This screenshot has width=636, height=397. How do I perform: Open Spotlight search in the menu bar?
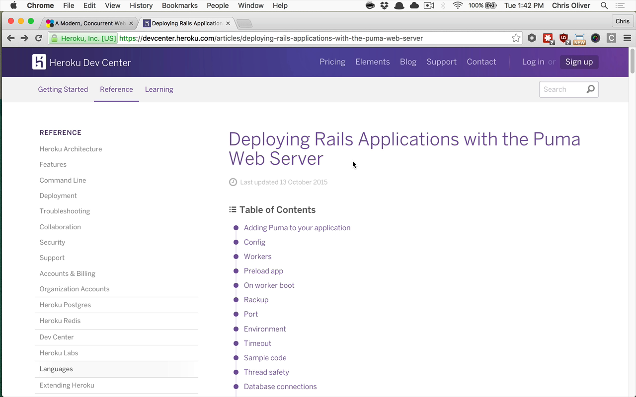tap(604, 5)
